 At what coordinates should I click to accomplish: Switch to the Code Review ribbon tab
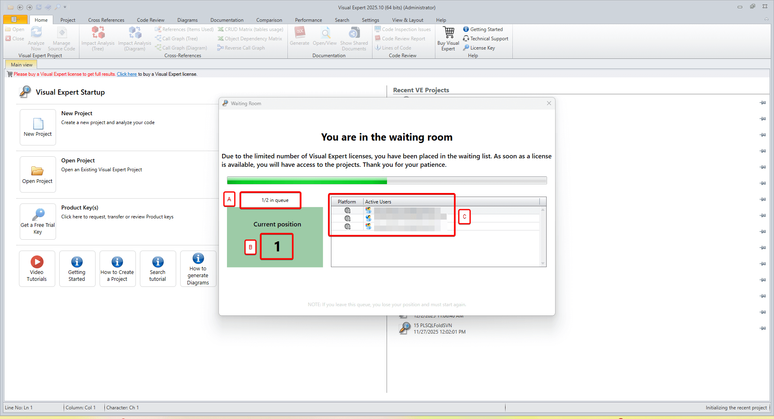tap(150, 20)
